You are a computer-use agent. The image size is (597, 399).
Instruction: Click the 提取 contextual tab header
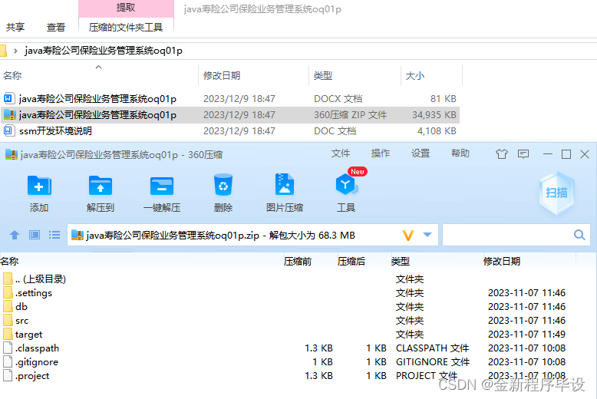(126, 8)
